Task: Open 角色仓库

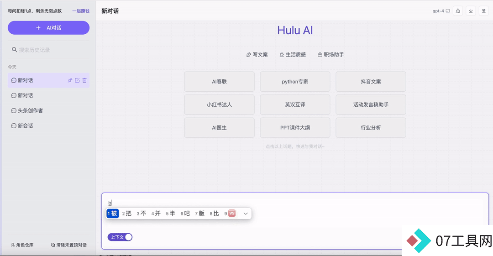Action: 22,245
